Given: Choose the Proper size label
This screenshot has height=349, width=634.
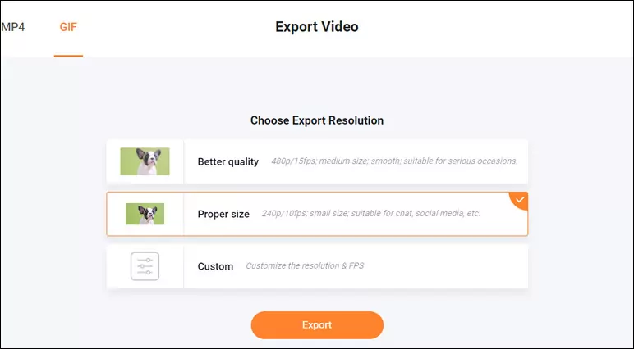Looking at the screenshot, I should 223,215.
